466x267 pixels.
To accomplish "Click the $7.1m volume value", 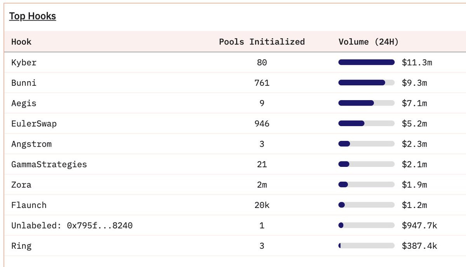I will 414,103.
